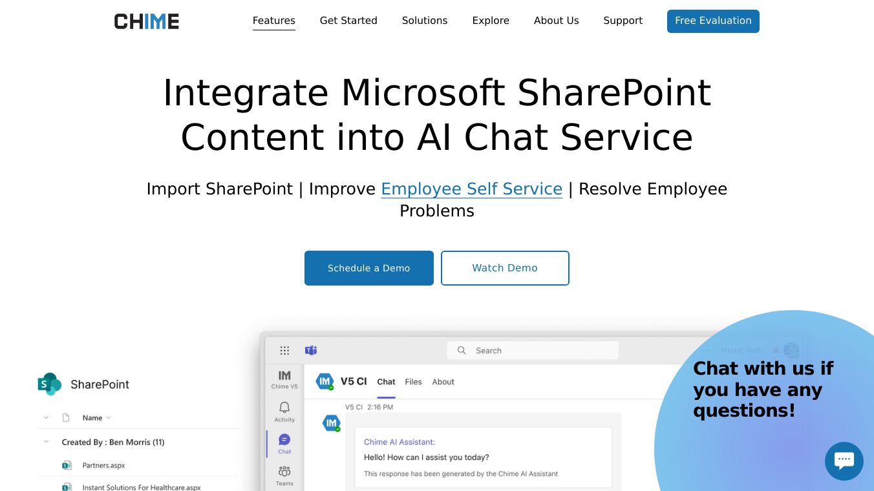Open the chat widget bubble icon
The image size is (874, 491).
pos(844,461)
